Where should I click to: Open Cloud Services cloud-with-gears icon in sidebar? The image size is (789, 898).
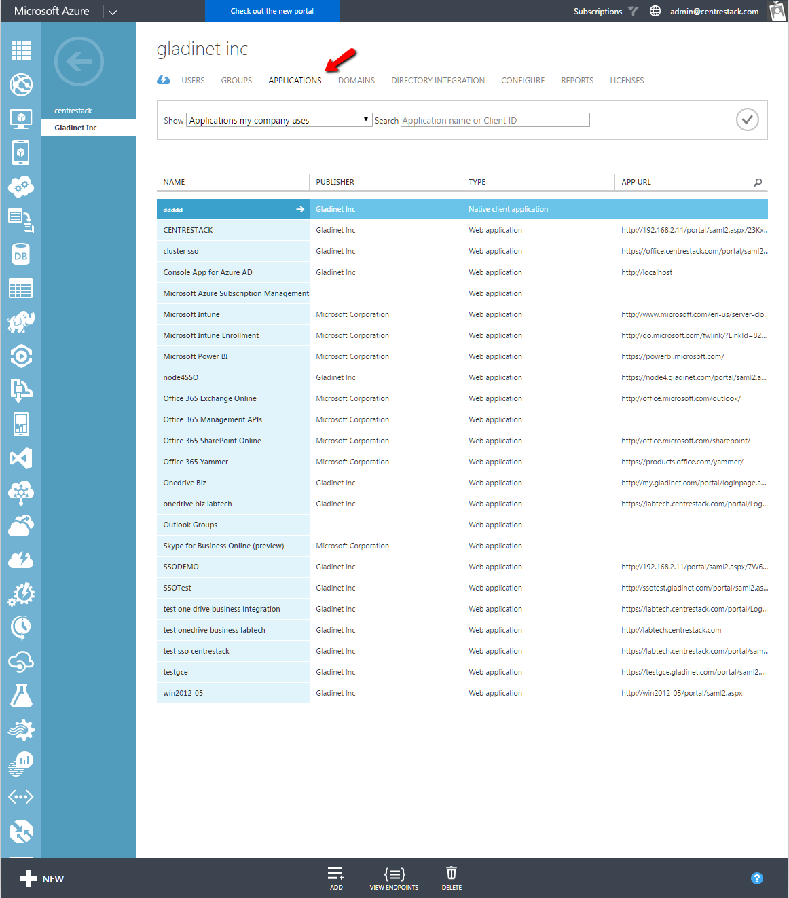[21, 187]
